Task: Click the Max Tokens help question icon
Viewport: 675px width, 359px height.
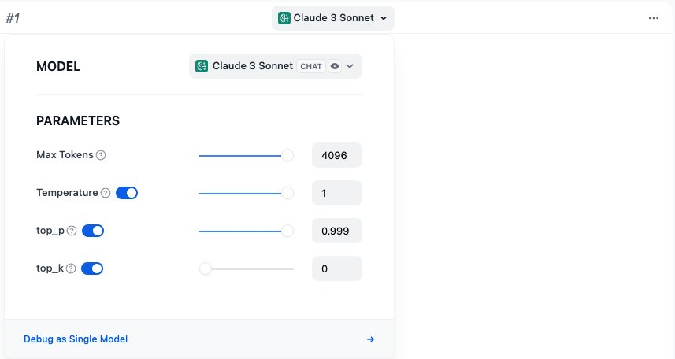Action: coord(101,155)
